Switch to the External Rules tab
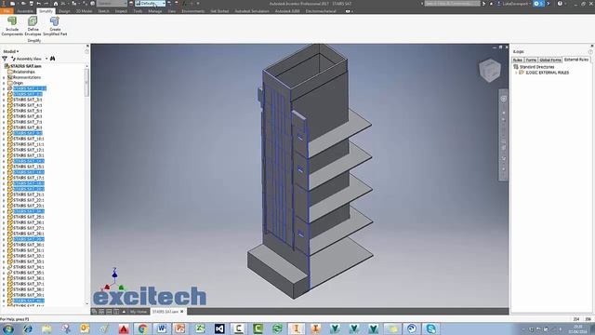595x335 pixels. [575, 60]
